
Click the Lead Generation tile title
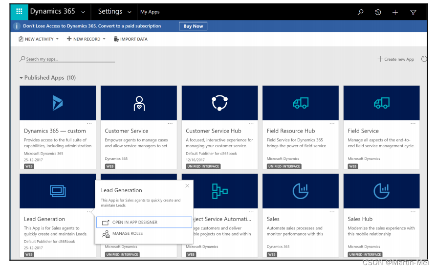click(x=44, y=219)
